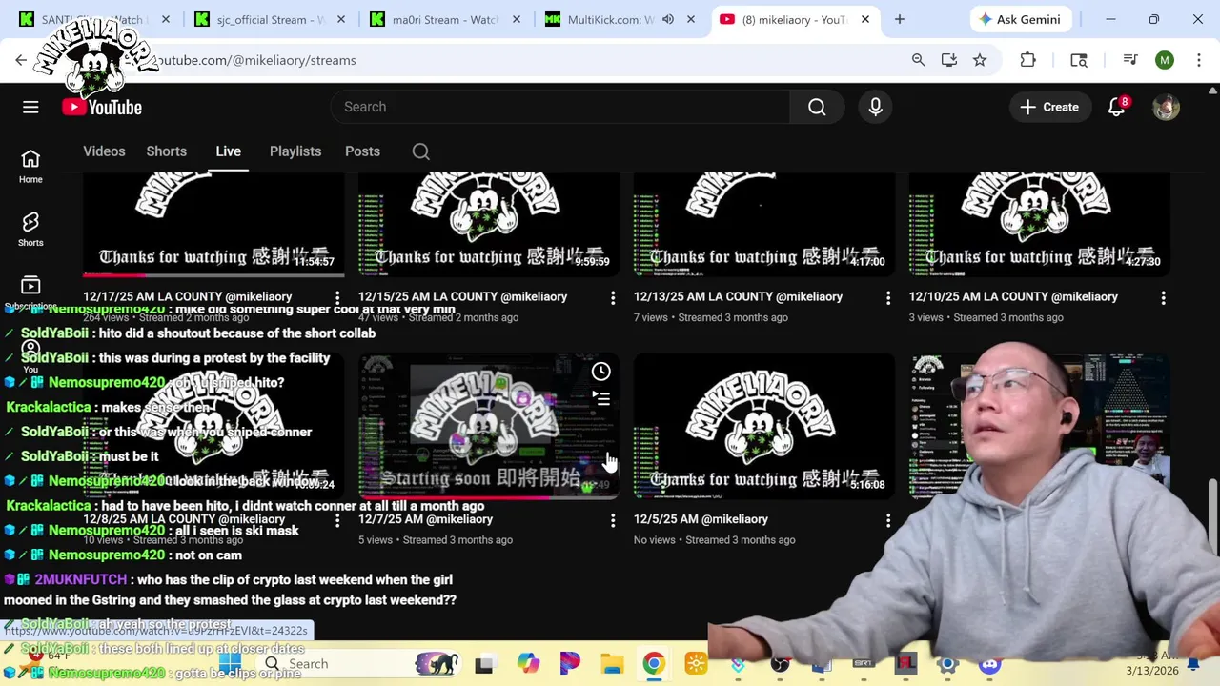Open the 12/10/25 video thumbnail, 4:27:30
Image resolution: width=1220 pixels, height=686 pixels.
click(x=1040, y=223)
